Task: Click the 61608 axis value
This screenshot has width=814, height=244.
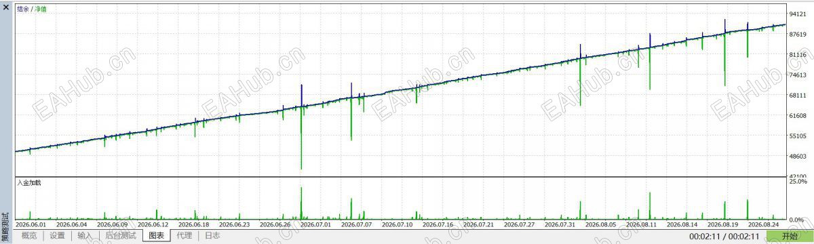Action: click(x=798, y=116)
